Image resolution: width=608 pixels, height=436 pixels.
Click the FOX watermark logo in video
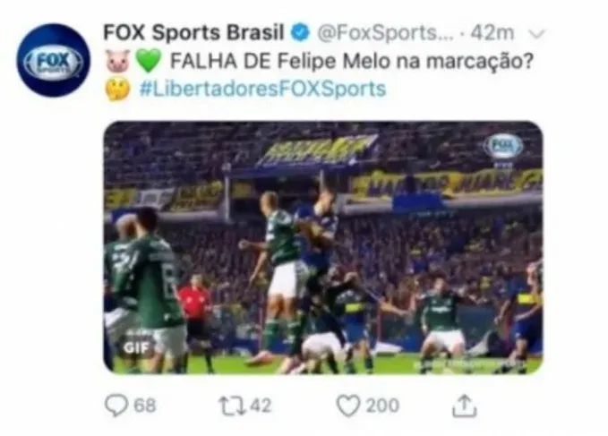(503, 146)
